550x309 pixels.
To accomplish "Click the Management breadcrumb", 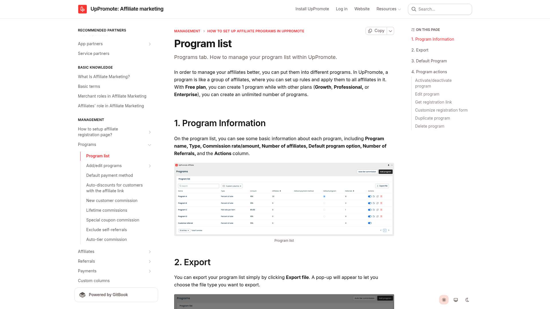I will coord(187,31).
